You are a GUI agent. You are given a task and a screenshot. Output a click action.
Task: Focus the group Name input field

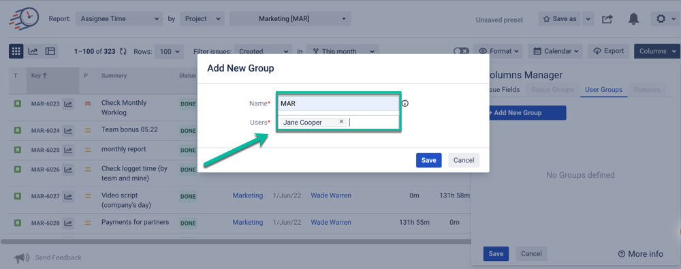point(338,104)
